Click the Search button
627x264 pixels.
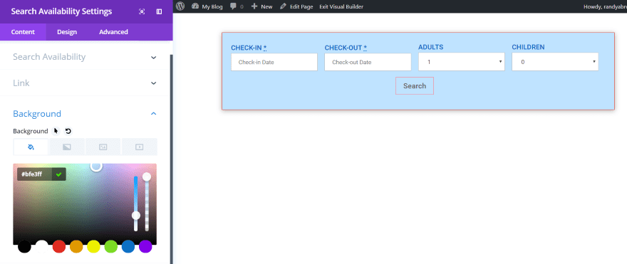coord(415,86)
